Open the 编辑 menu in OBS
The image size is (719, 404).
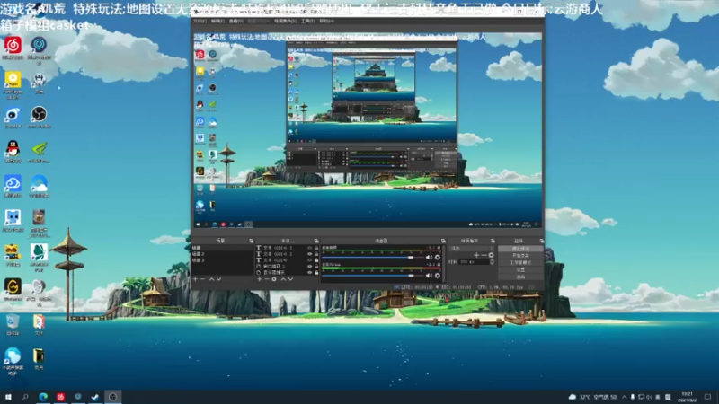point(217,21)
